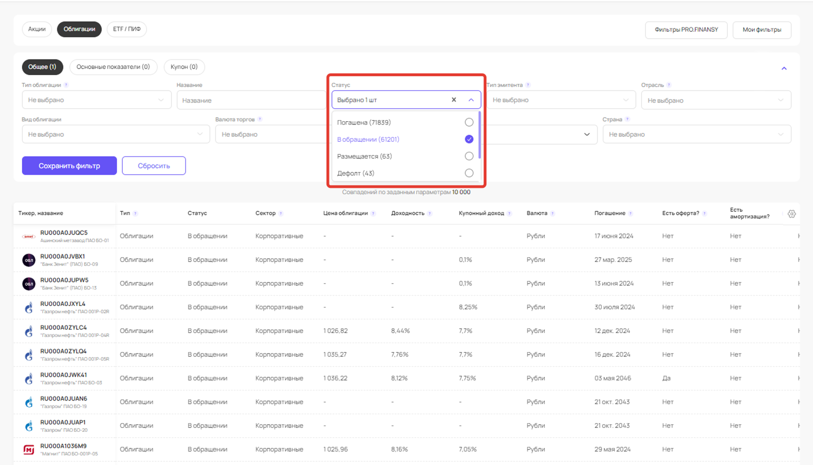The image size is (813, 465).
Task: Open the Тип облигации dropdown
Action: (x=97, y=100)
